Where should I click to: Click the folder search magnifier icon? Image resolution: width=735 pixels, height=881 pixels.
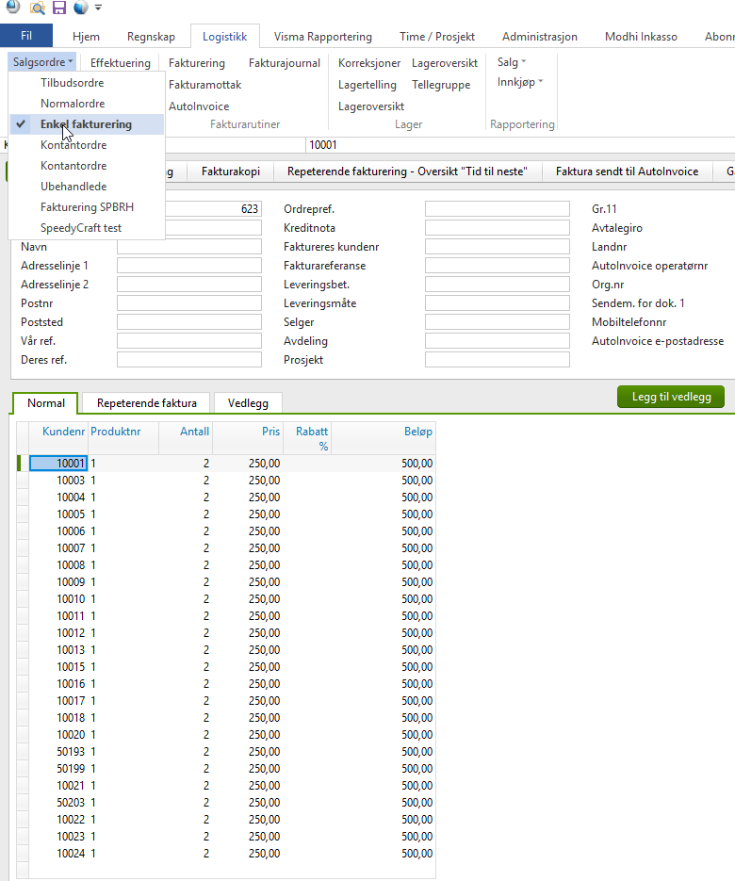[37, 8]
